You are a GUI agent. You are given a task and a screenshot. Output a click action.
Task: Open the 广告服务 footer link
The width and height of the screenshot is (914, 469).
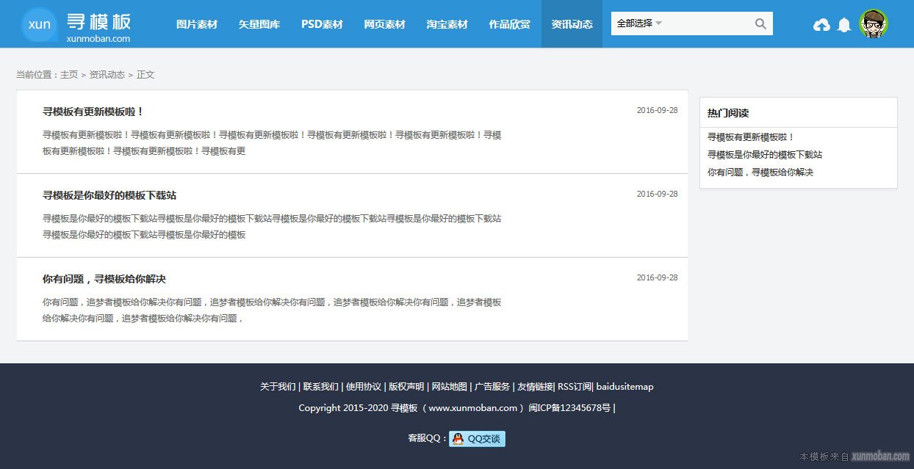click(492, 387)
